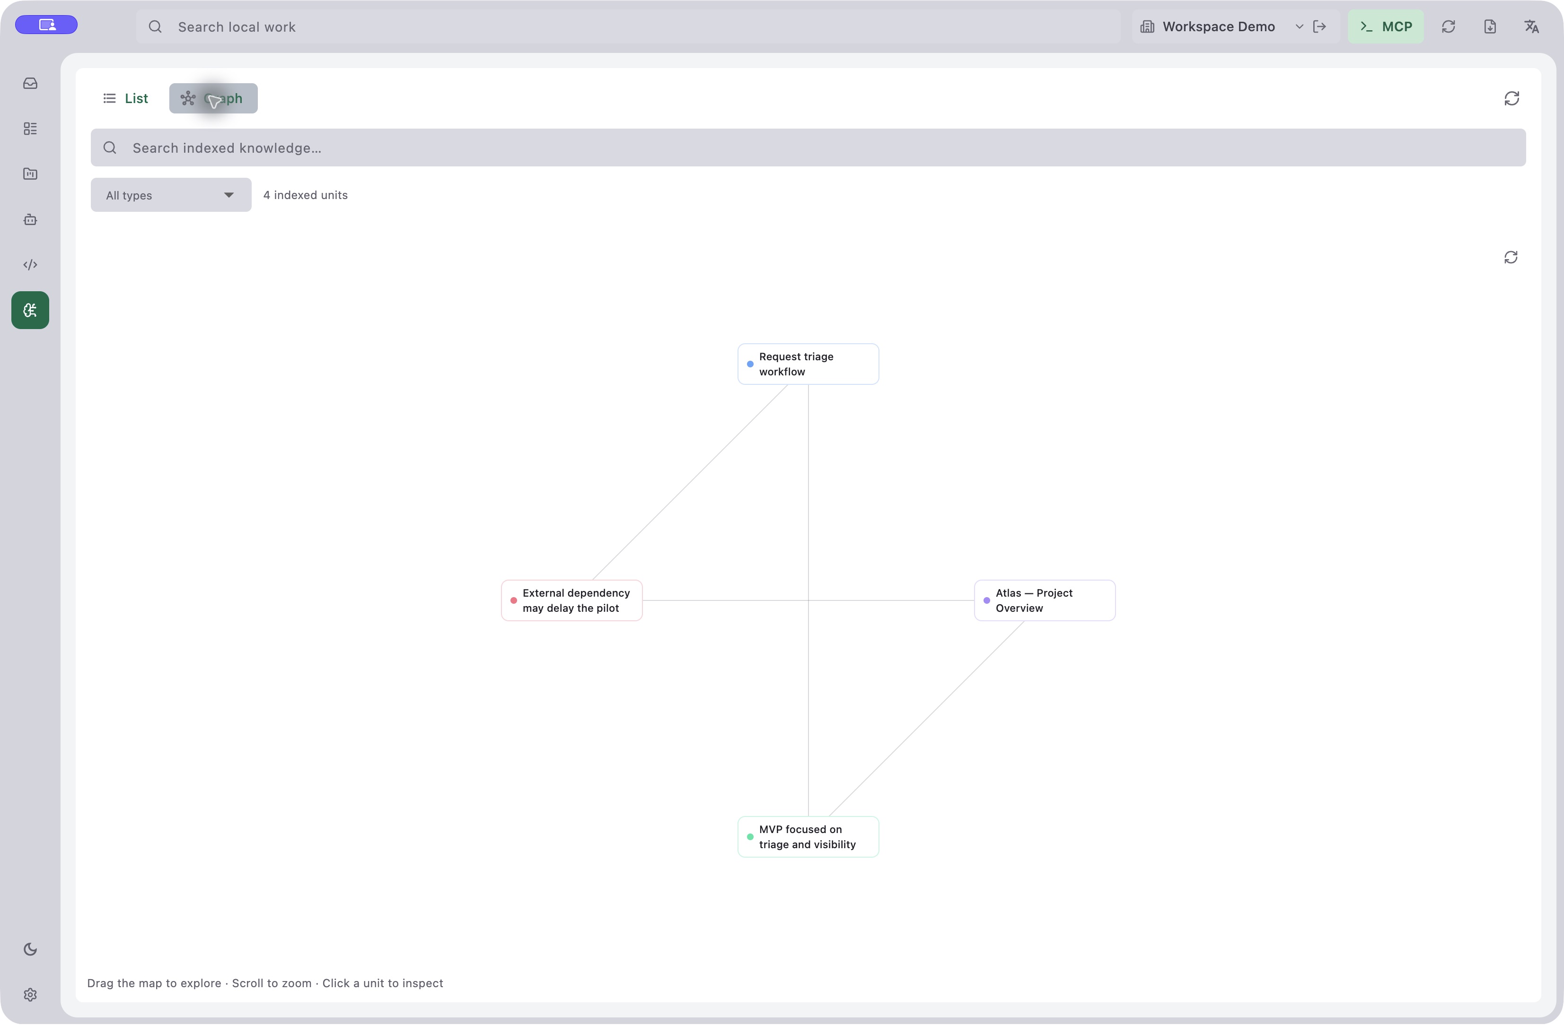Open the agent robot icon in the sidebar
The height and width of the screenshot is (1025, 1564).
tap(30, 219)
